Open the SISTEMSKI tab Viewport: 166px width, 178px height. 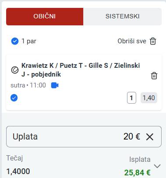coord(122,17)
